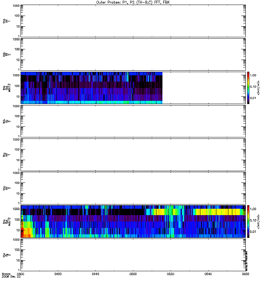Click the "1000" tick label on thb ff 1 panel
The width and height of the screenshot is (266, 284).
[16, 6]
